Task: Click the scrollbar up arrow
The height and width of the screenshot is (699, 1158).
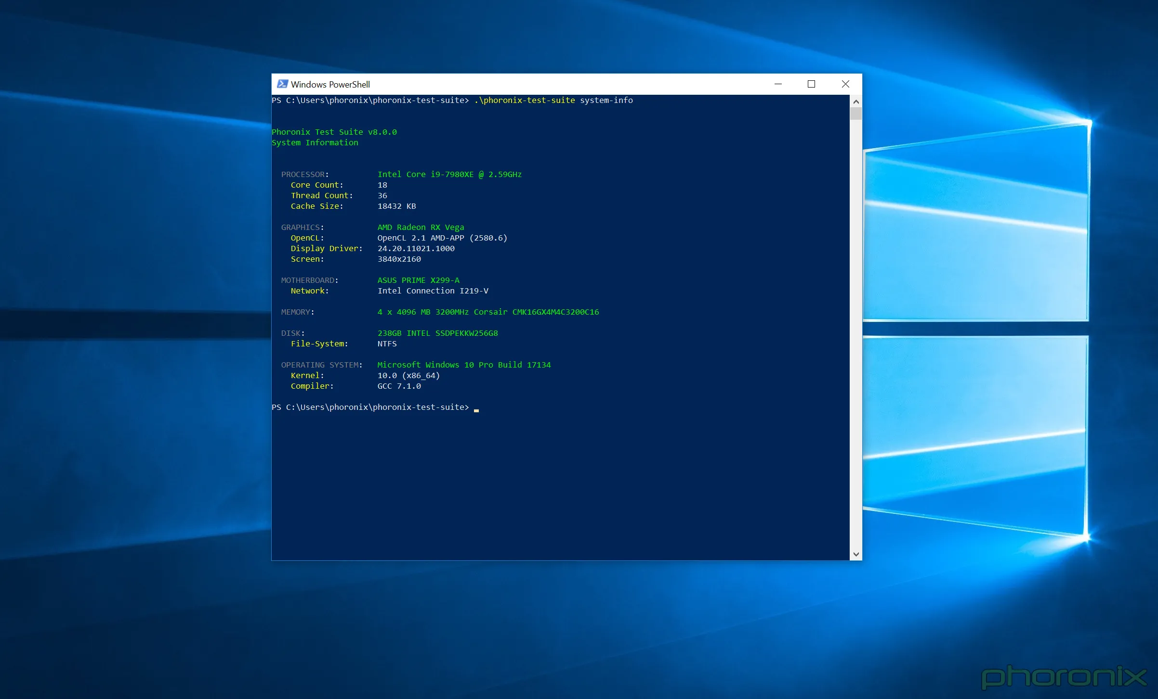Action: tap(856, 101)
